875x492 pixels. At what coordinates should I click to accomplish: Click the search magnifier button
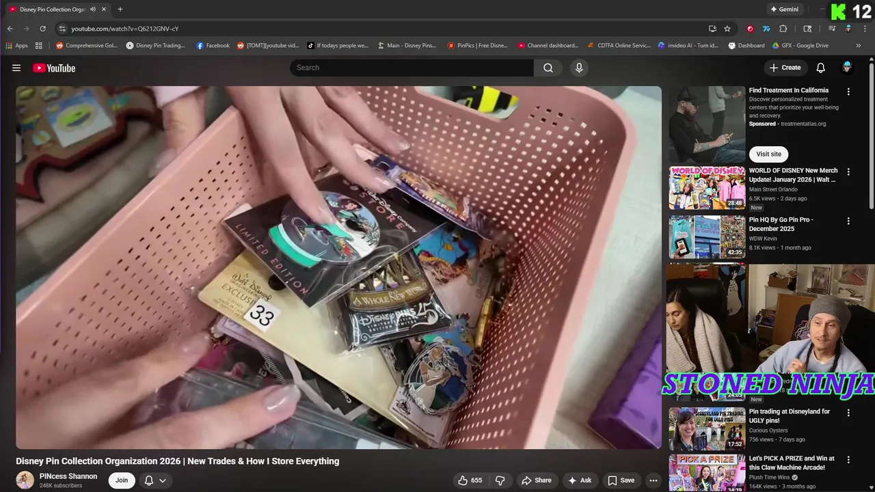548,68
